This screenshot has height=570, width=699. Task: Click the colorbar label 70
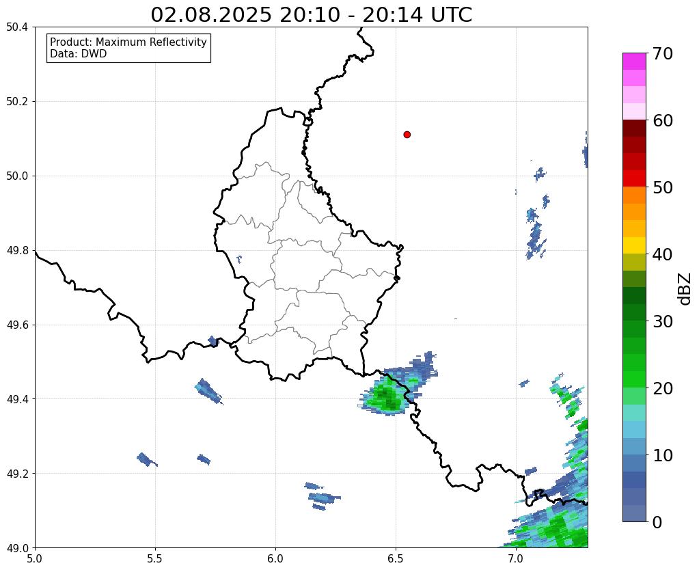(x=663, y=53)
